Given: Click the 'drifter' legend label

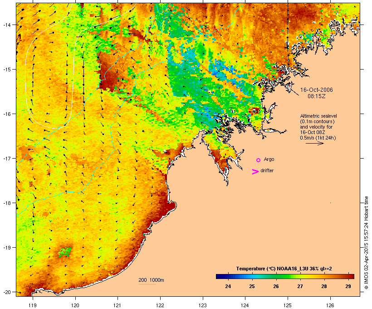Looking at the screenshot, I should pos(267,170).
